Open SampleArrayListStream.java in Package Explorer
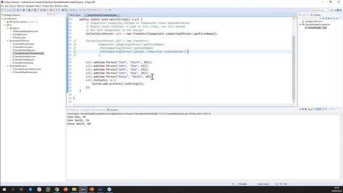Viewport: 343px width, 193px height. [x=27, y=69]
